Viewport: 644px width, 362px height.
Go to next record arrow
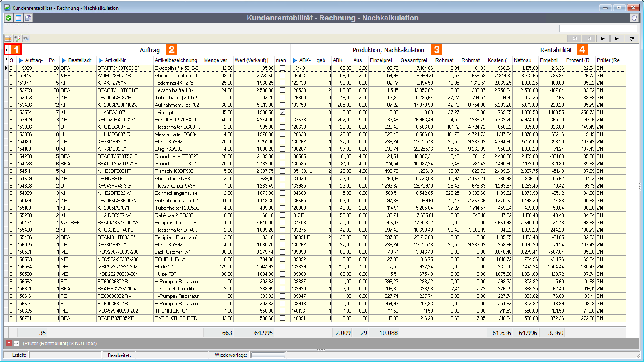tap(603, 38)
